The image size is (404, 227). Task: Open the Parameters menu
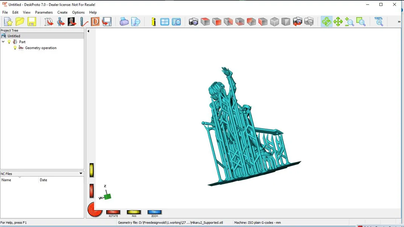point(44,12)
